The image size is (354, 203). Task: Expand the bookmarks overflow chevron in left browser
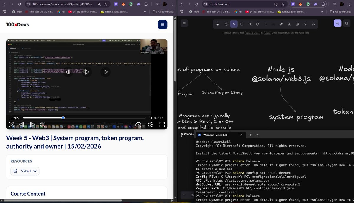pos(145,12)
